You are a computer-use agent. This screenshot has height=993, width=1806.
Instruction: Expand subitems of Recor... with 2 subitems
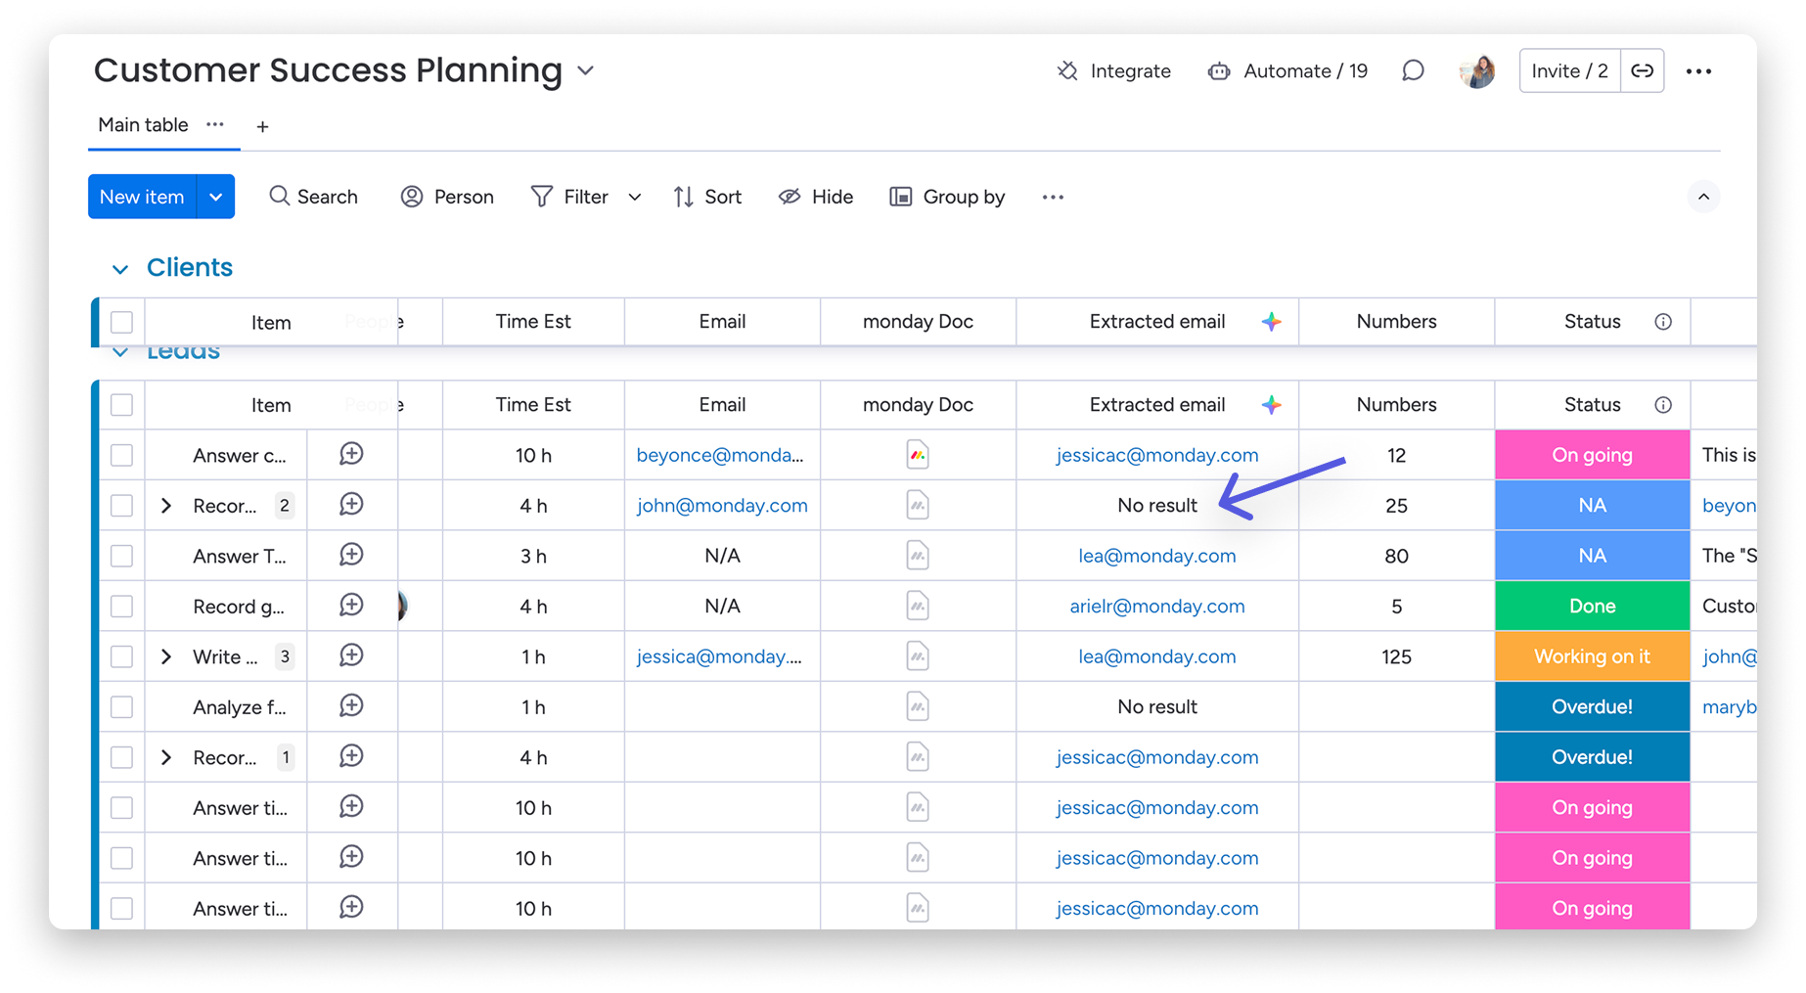(x=166, y=506)
